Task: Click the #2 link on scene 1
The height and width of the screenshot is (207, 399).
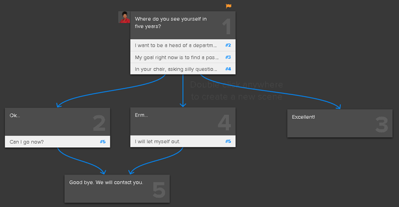Action: [228, 45]
